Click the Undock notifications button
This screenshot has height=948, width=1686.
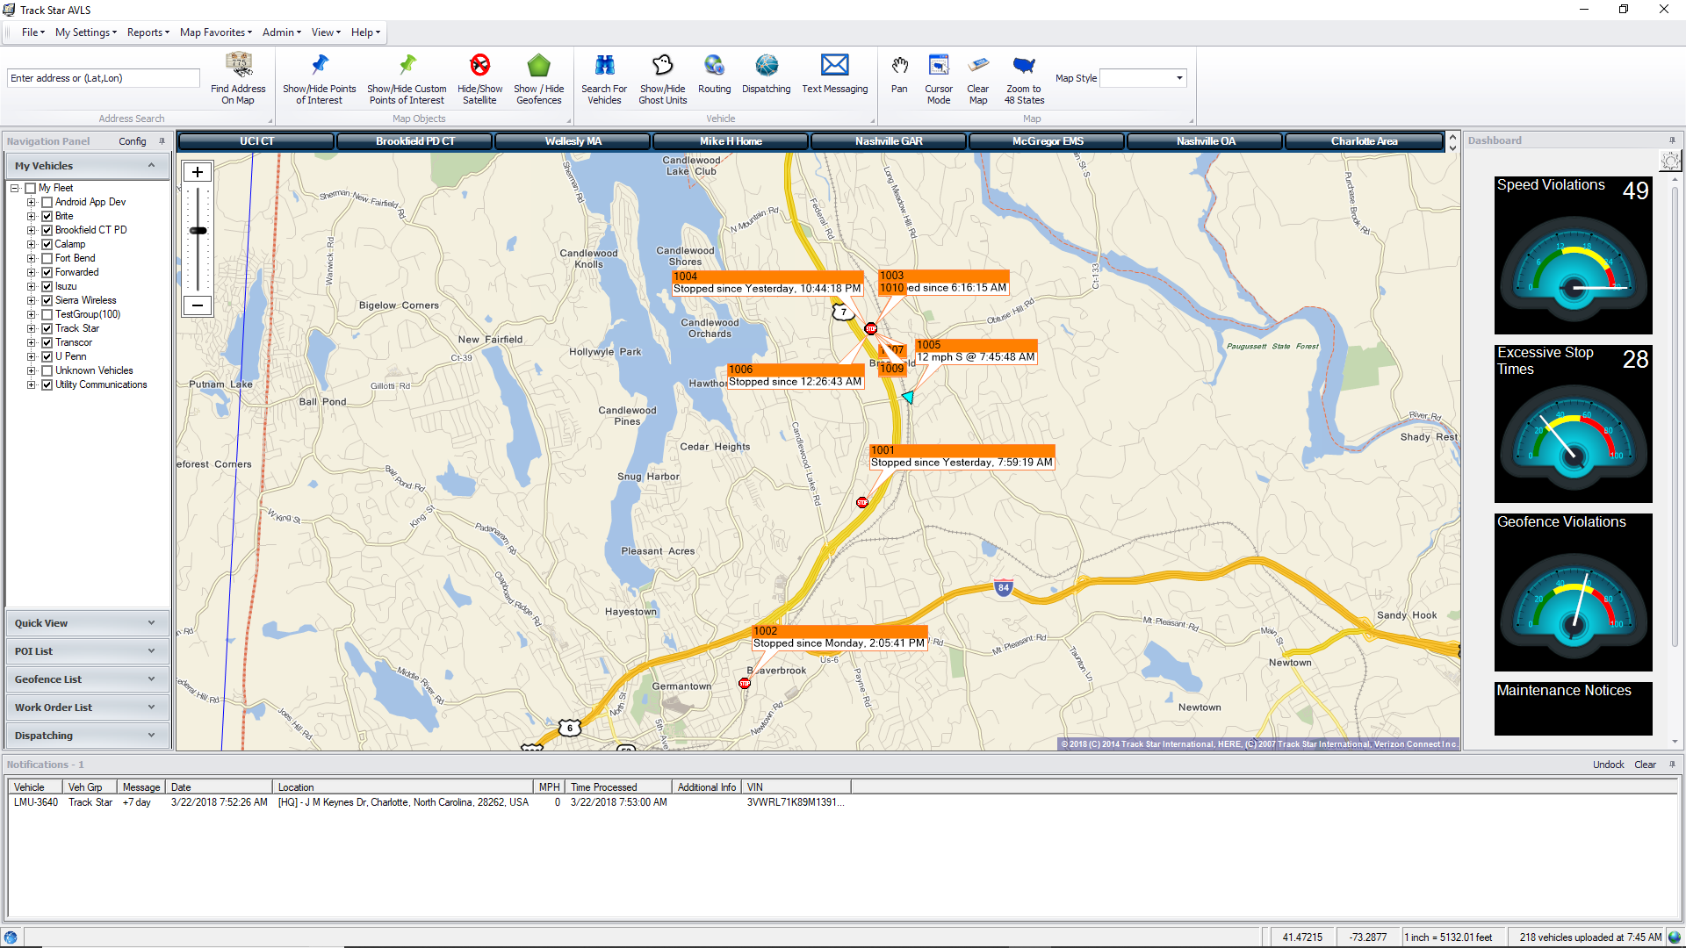click(1608, 765)
